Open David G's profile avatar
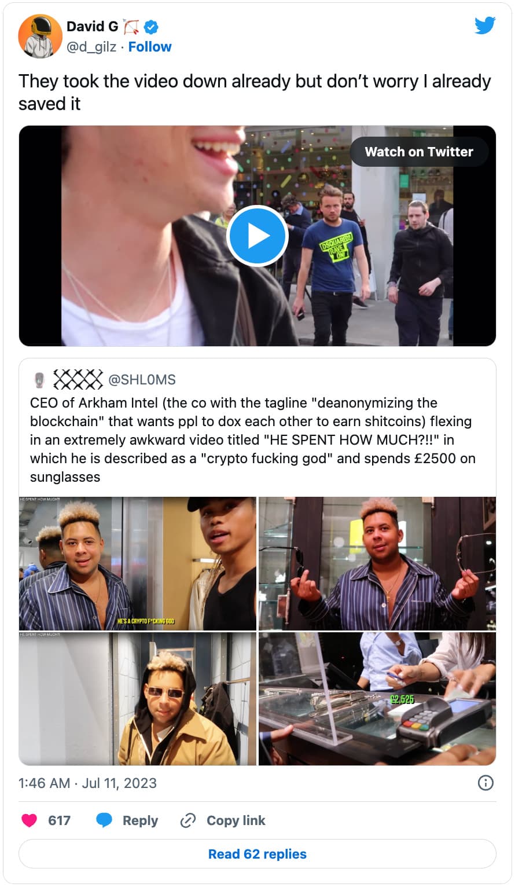The image size is (515, 887). coord(40,36)
